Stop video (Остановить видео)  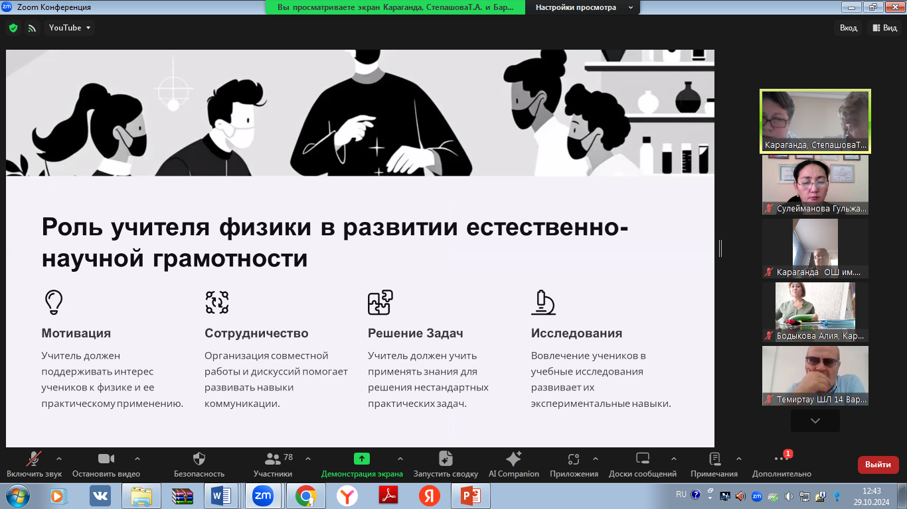(x=106, y=459)
